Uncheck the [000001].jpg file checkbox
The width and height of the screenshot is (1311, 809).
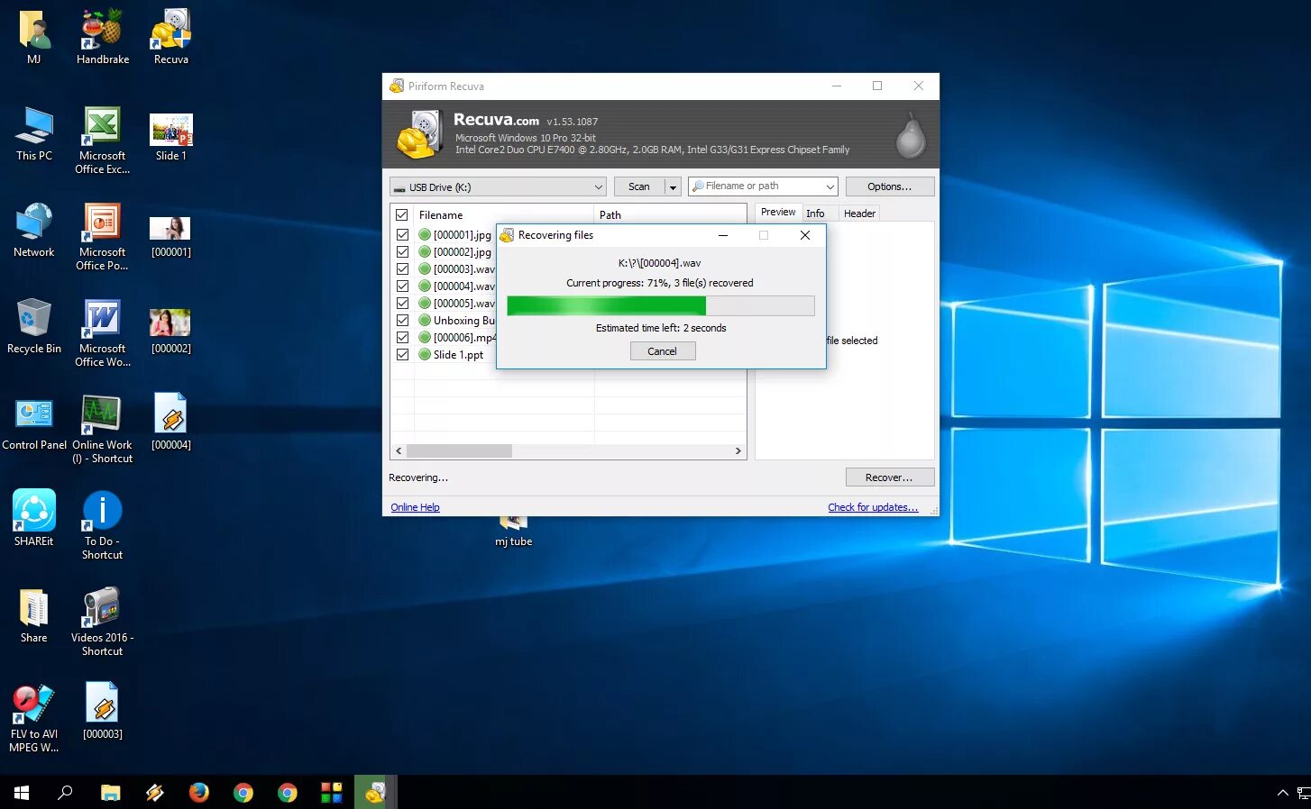pyautogui.click(x=402, y=234)
